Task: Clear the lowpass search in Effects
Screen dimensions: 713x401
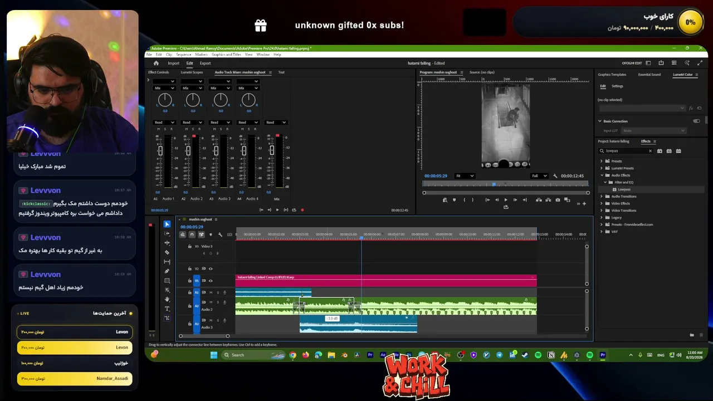Action: click(649, 151)
